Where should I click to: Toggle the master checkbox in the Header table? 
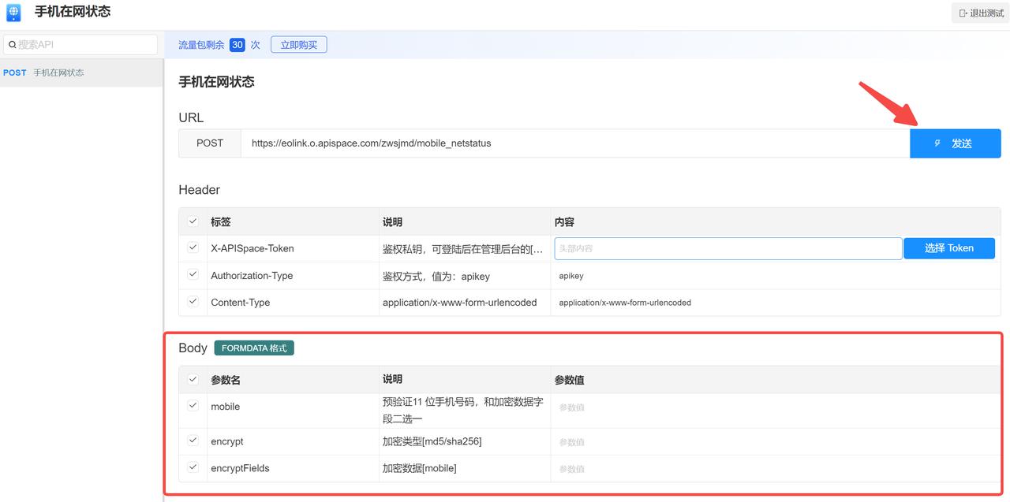(192, 221)
